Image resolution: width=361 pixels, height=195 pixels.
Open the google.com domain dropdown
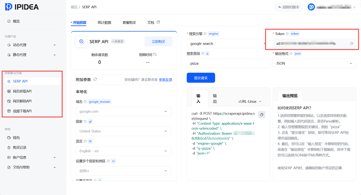tap(123, 111)
